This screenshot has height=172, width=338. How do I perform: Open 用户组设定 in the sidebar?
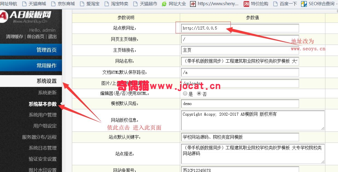click(45, 126)
